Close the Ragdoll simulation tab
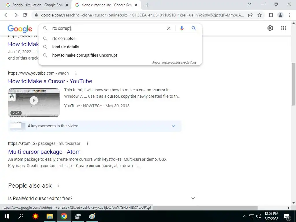Viewport: 296px width, 222px height. pos(67,5)
